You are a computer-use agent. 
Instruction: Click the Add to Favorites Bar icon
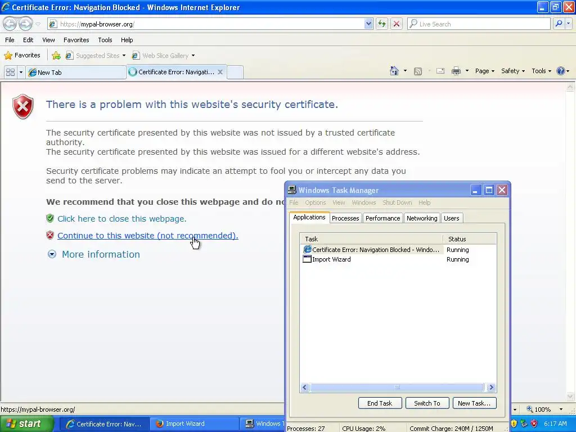[56, 56]
